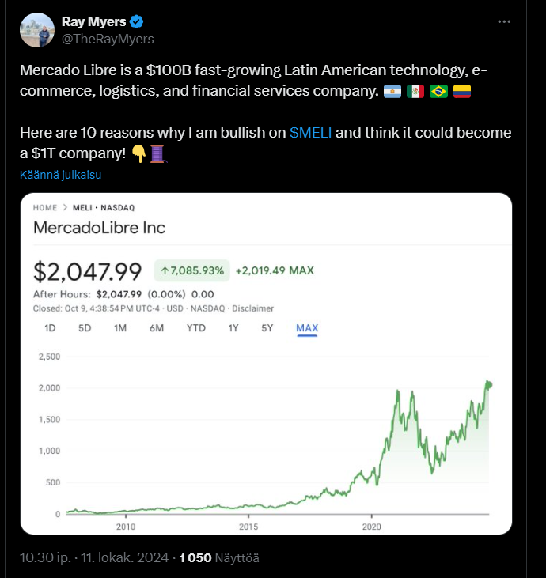Select the 5Y chart range tab
This screenshot has width=546, height=578.
(267, 327)
